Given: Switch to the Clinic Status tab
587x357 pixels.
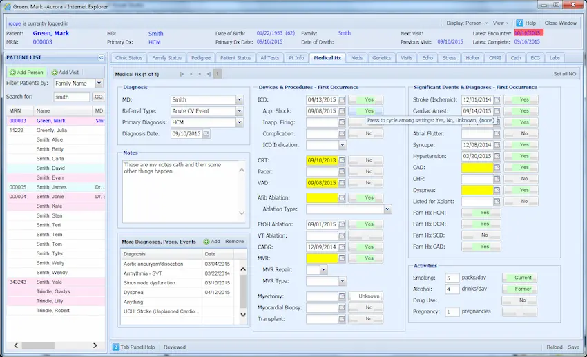Looking at the screenshot, I should pyautogui.click(x=128, y=58).
